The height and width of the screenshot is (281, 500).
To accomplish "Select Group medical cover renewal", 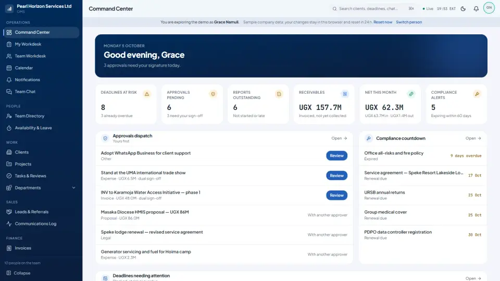I will [423, 215].
